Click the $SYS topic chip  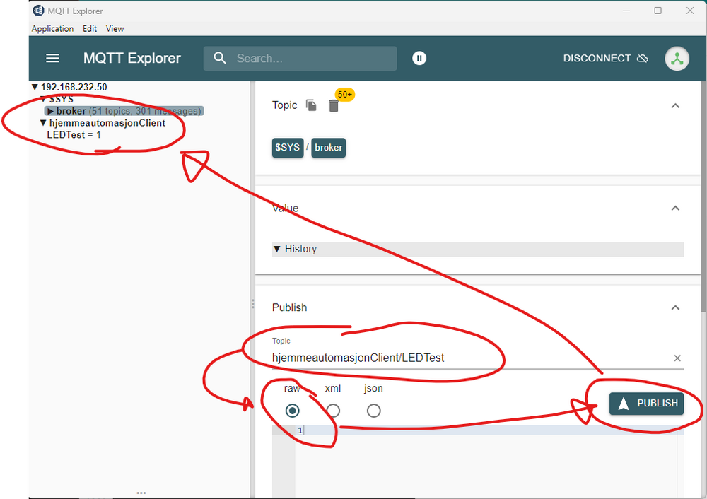click(x=288, y=148)
